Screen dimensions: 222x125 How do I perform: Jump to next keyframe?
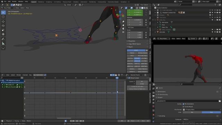pyautogui.click(x=80, y=121)
